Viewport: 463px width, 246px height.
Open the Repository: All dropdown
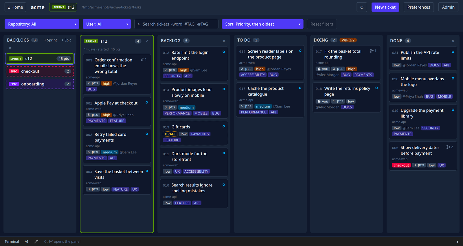[x=42, y=24]
